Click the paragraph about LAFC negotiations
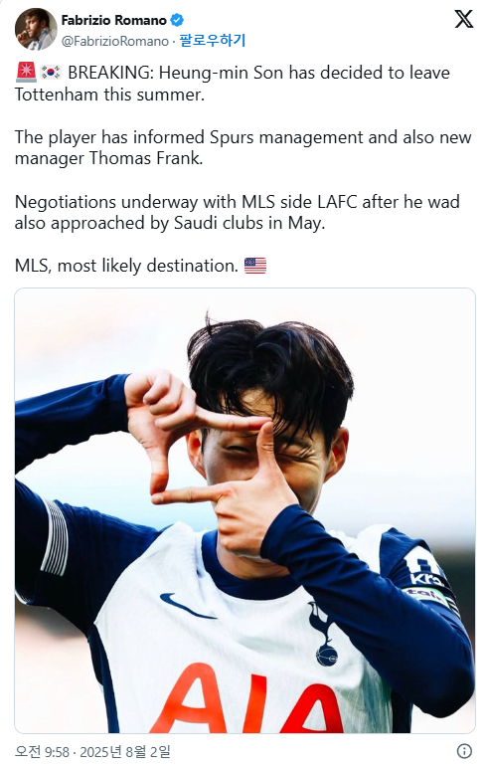 click(238, 212)
